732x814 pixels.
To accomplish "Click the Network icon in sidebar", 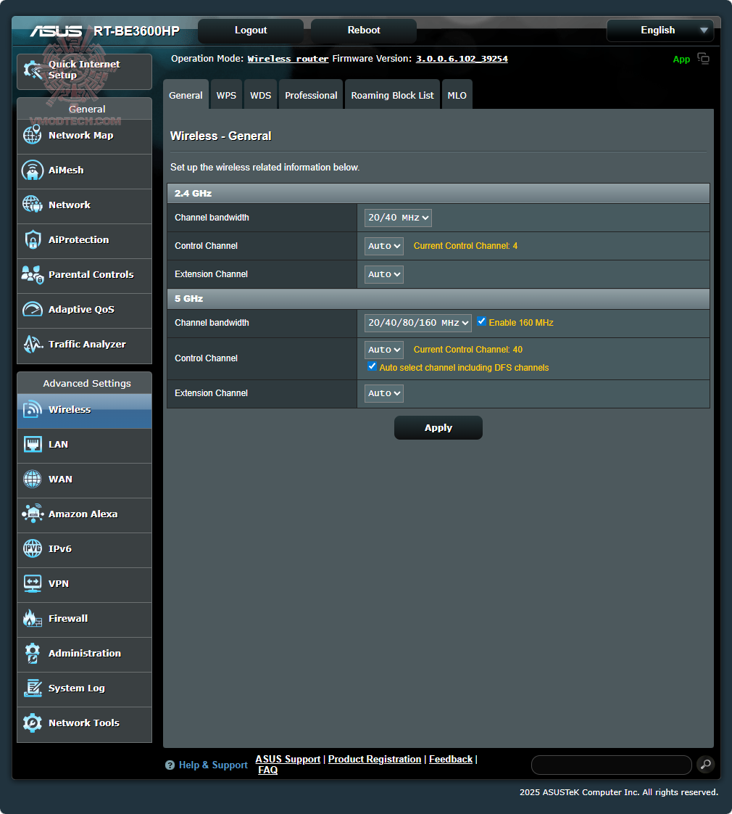I will click(32, 205).
